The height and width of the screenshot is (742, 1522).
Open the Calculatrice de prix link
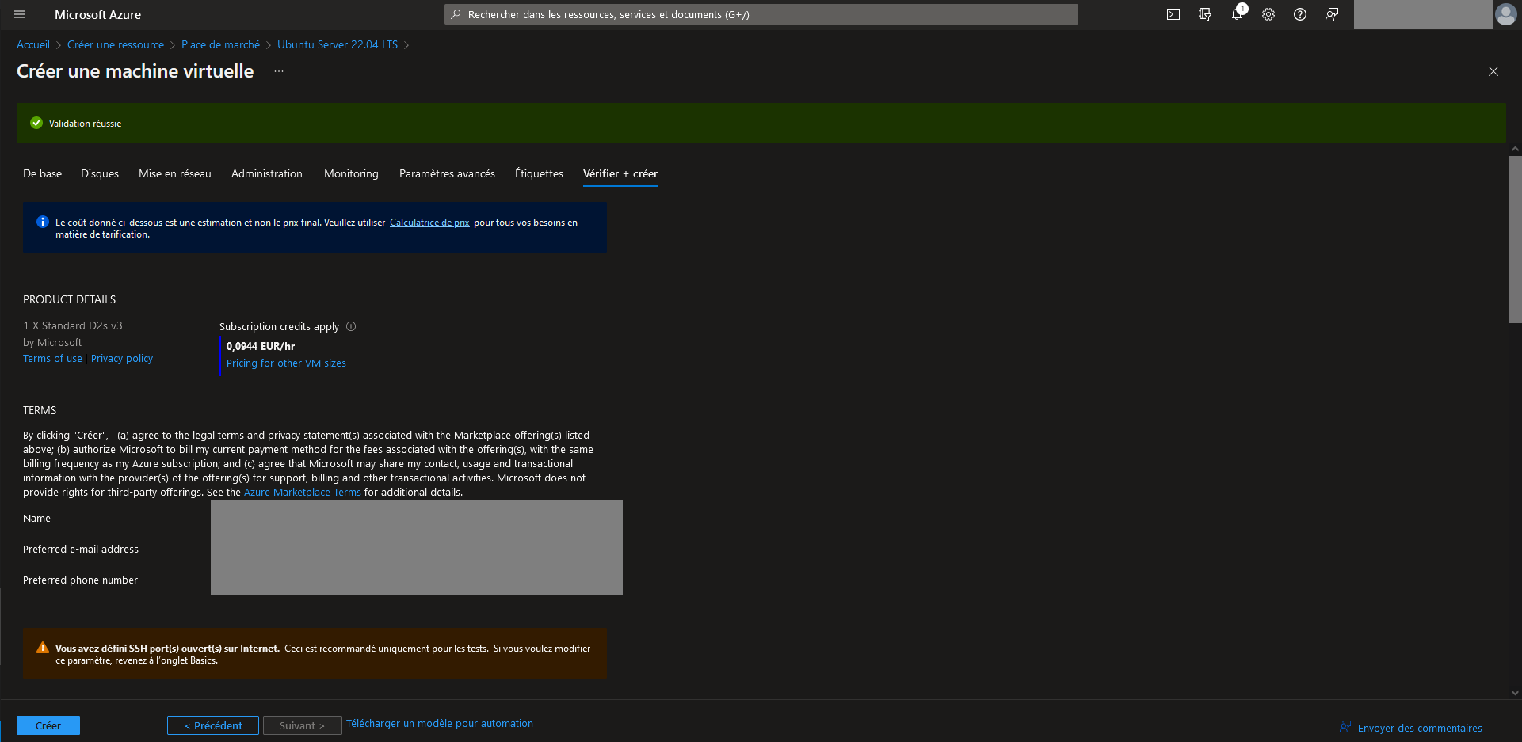[x=429, y=223]
